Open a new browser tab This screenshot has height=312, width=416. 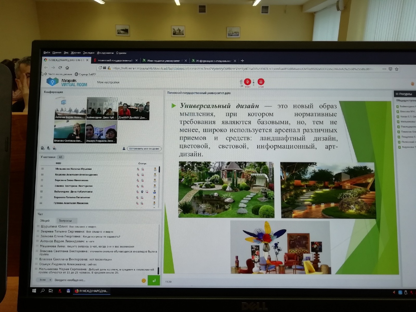click(x=242, y=60)
